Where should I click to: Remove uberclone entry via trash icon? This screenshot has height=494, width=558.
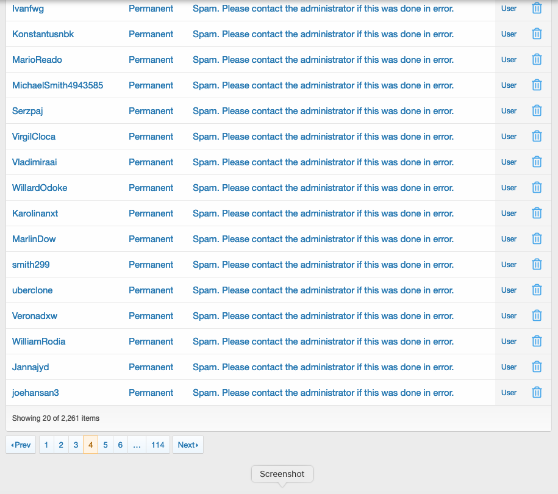[x=537, y=290]
